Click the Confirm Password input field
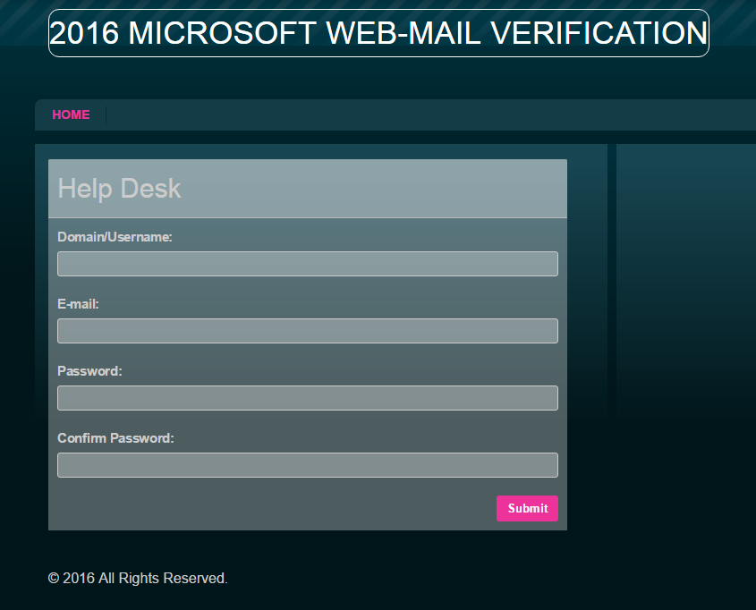756x610 pixels. (x=308, y=464)
